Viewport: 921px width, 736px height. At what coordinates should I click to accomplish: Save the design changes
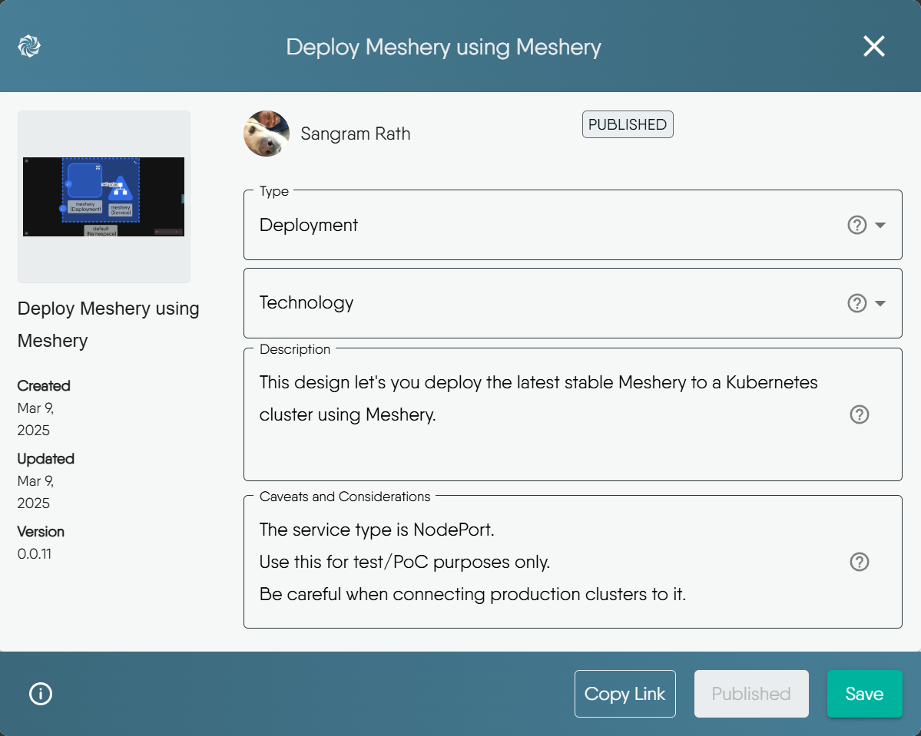[864, 693]
